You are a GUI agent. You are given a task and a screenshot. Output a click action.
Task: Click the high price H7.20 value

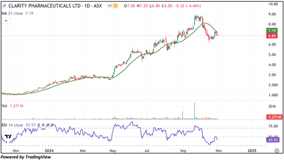142,6
